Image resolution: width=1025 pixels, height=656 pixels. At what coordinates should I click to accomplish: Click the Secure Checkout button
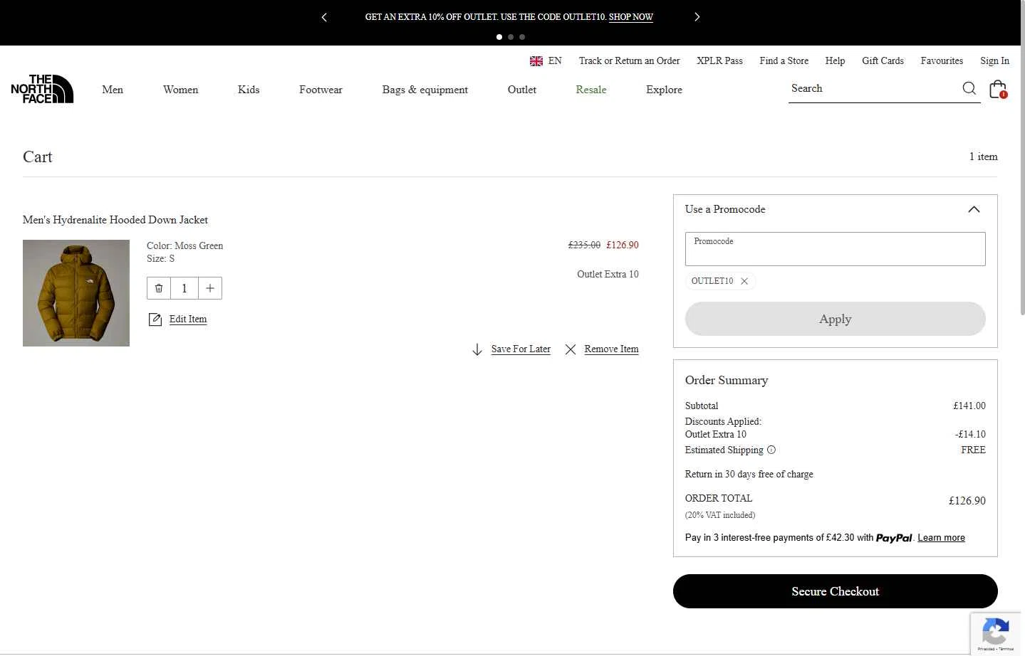pos(835,591)
